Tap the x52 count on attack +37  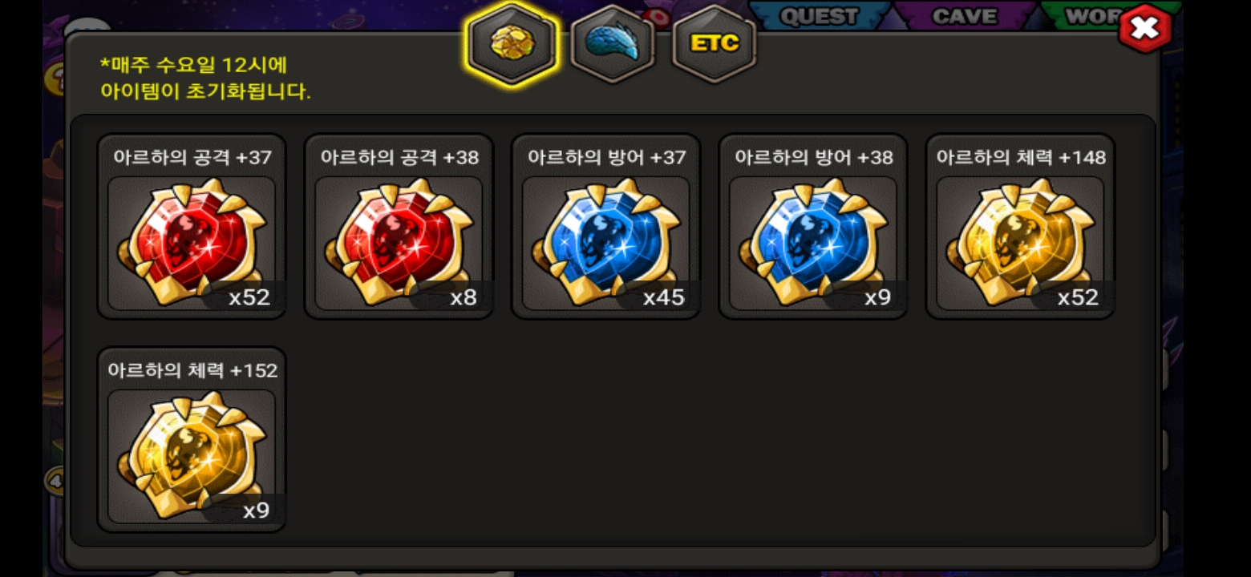point(249,297)
